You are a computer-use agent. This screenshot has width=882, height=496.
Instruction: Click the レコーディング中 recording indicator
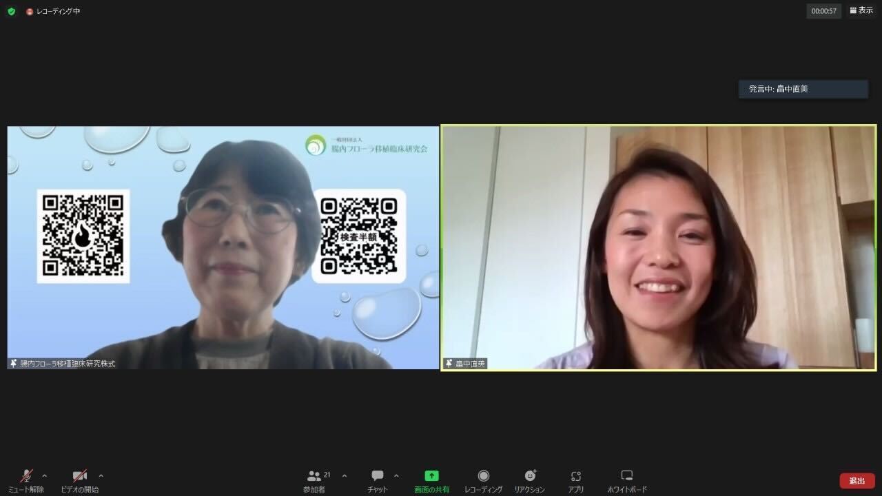click(x=54, y=12)
